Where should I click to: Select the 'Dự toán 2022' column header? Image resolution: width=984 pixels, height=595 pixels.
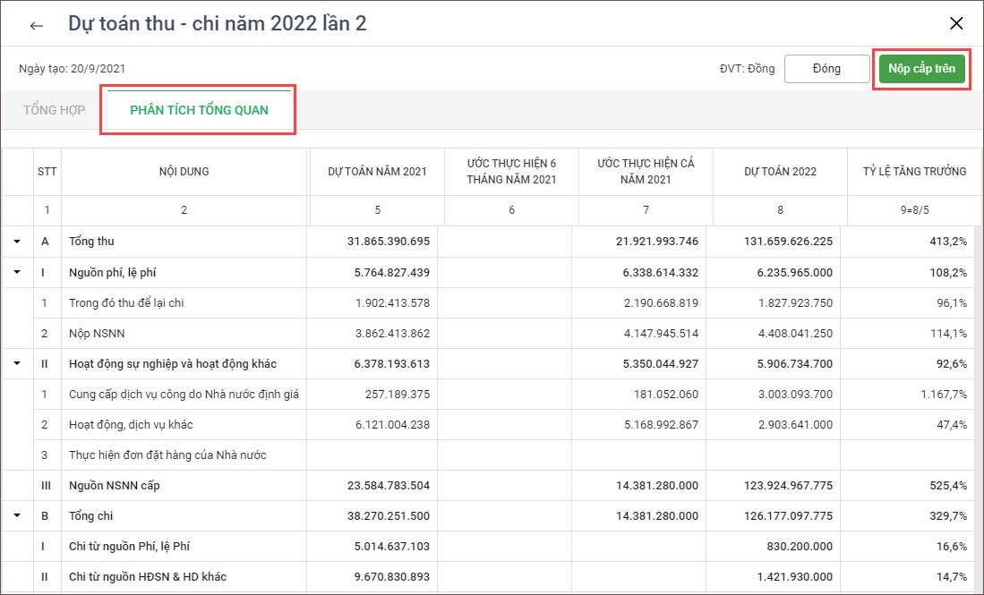780,172
